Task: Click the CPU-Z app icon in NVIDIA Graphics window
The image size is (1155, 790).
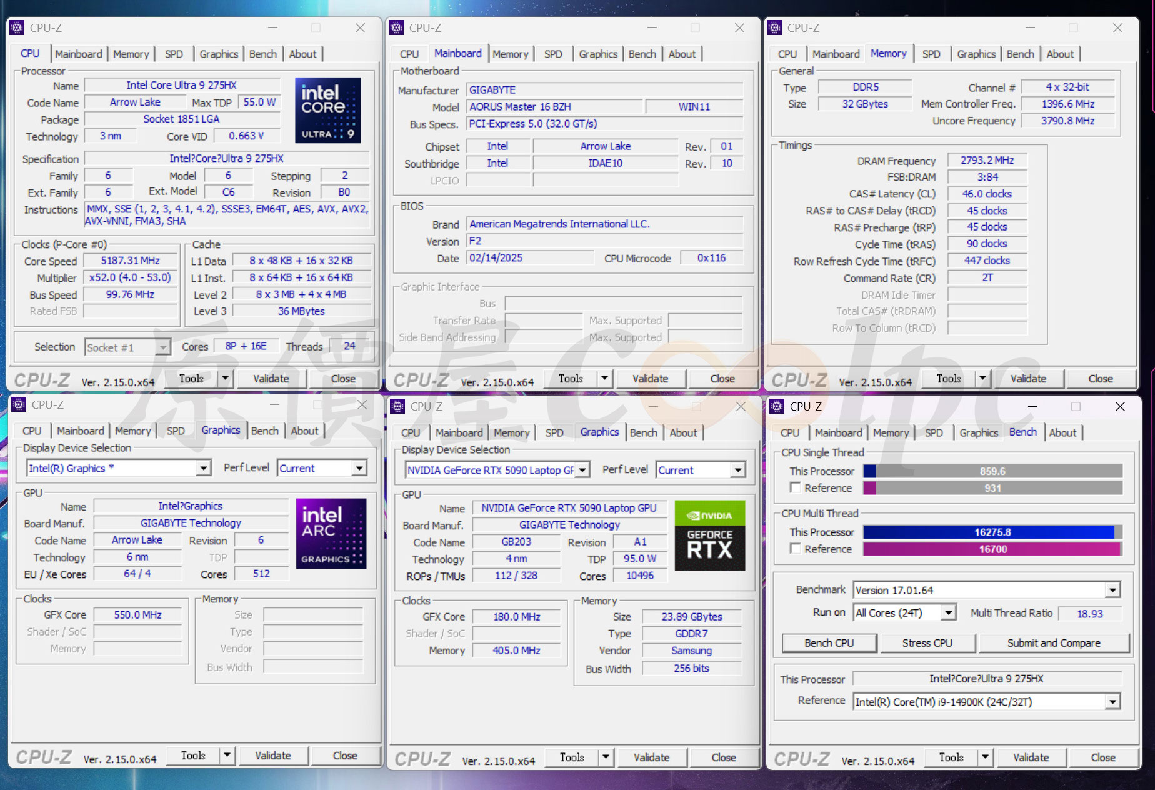Action: 397,406
